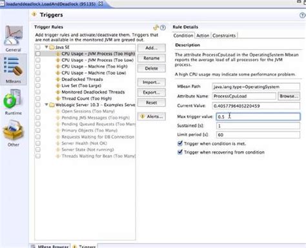Switch to the Constraints tab

tap(224, 36)
